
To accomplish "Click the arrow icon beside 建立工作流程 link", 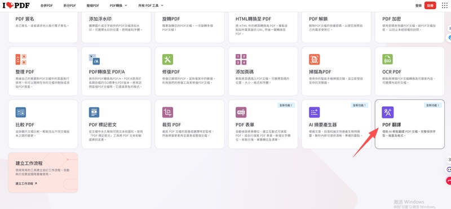I will 36,183.
